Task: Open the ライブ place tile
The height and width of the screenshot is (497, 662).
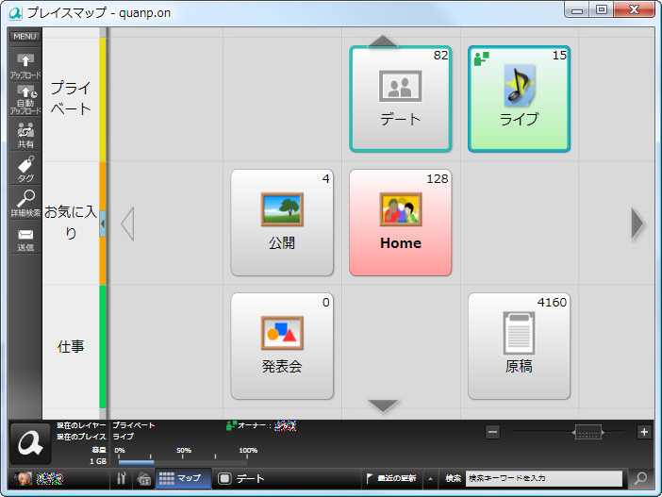Action: point(519,99)
